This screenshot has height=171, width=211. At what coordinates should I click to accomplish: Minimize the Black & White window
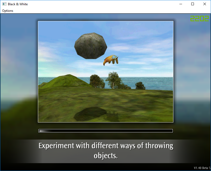pos(181,4)
